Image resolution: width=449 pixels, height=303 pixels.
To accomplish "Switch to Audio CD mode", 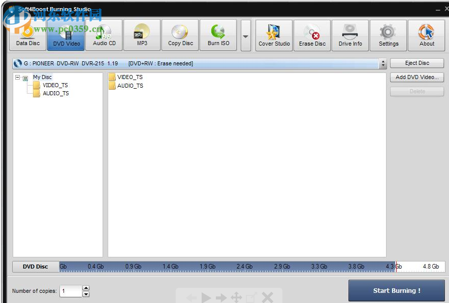I will pos(104,35).
